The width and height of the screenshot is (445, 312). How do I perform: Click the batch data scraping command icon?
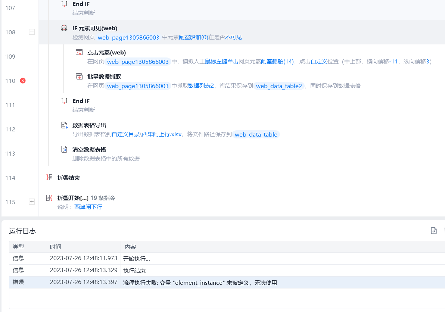[79, 77]
